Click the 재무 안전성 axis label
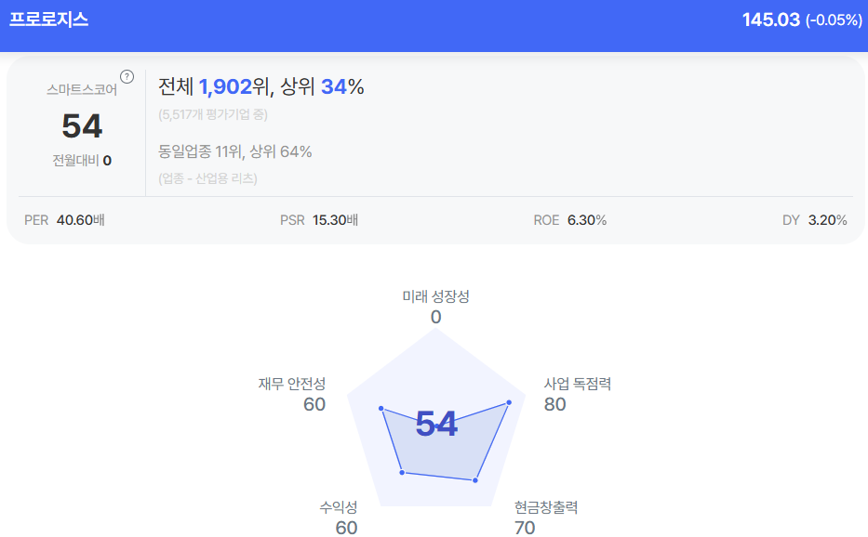Image resolution: width=868 pixels, height=537 pixels. pyautogui.click(x=292, y=384)
